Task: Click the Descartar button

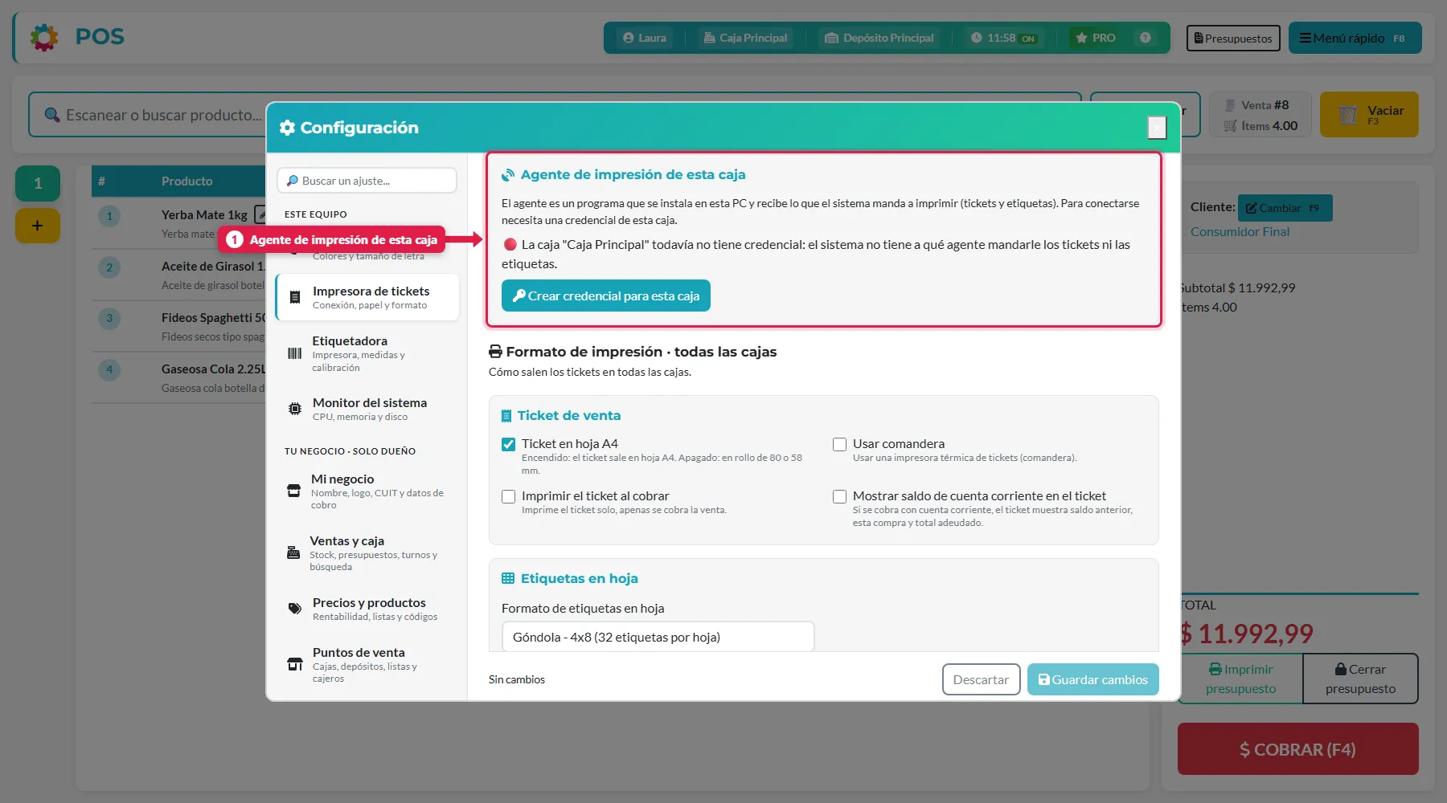Action: (981, 679)
